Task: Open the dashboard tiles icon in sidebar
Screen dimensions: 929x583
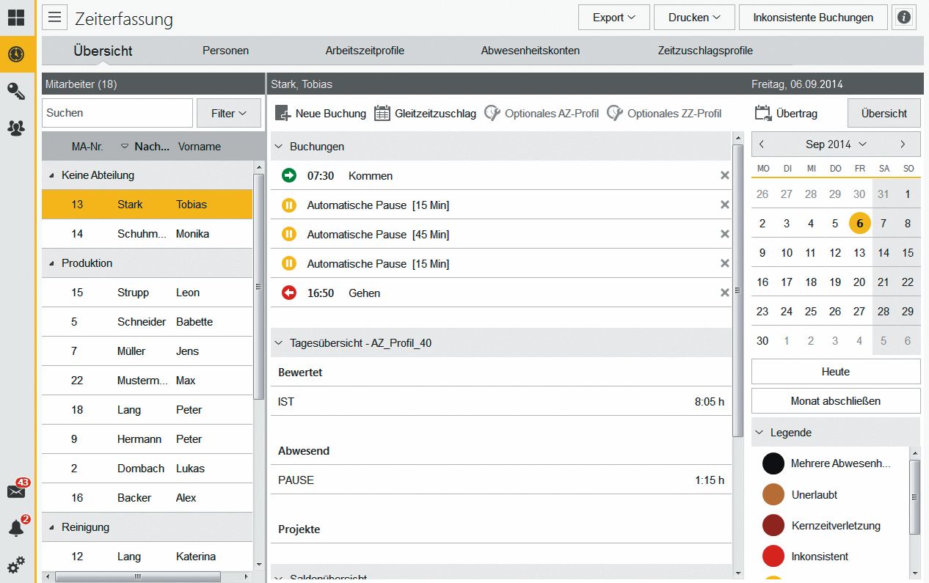Action: [16, 17]
